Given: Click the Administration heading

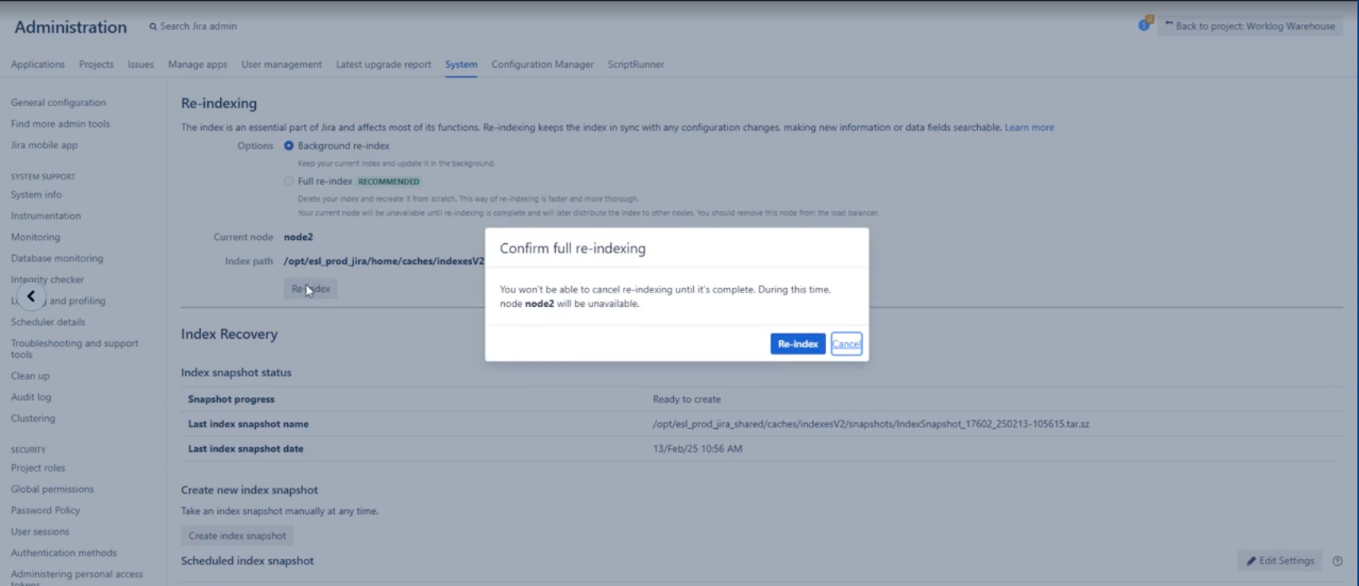Looking at the screenshot, I should tap(71, 27).
